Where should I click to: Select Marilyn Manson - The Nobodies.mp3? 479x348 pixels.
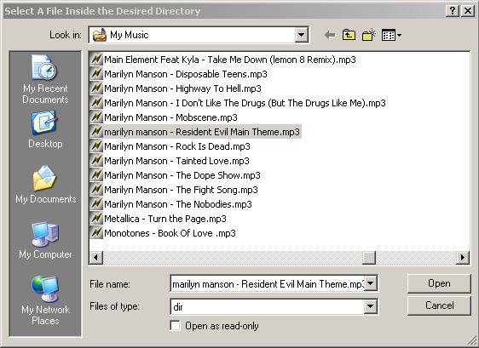click(x=178, y=204)
